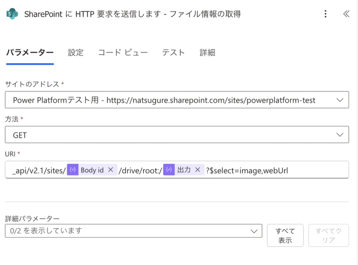Viewport: 358px width, 265px height.
Task: Remove the 出力 token
Action: point(198,170)
